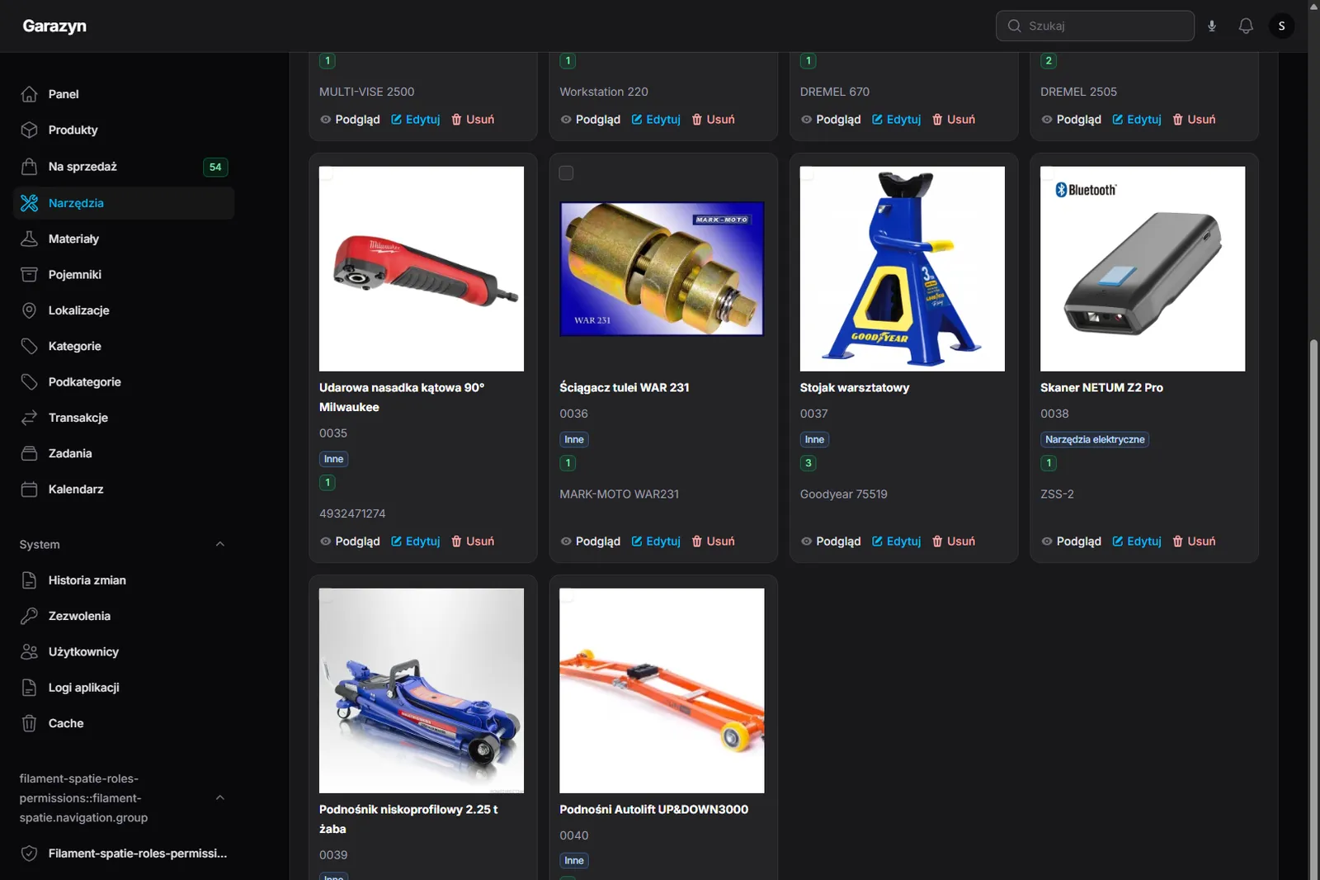
Task: Select the Skaner NETUM Z2 Pro checkbox
Action: click(x=1047, y=173)
